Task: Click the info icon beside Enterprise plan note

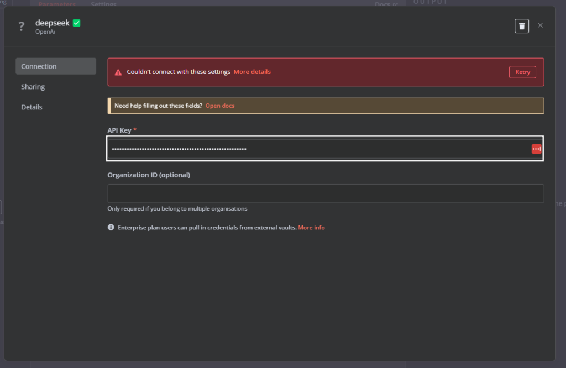Action: click(111, 227)
